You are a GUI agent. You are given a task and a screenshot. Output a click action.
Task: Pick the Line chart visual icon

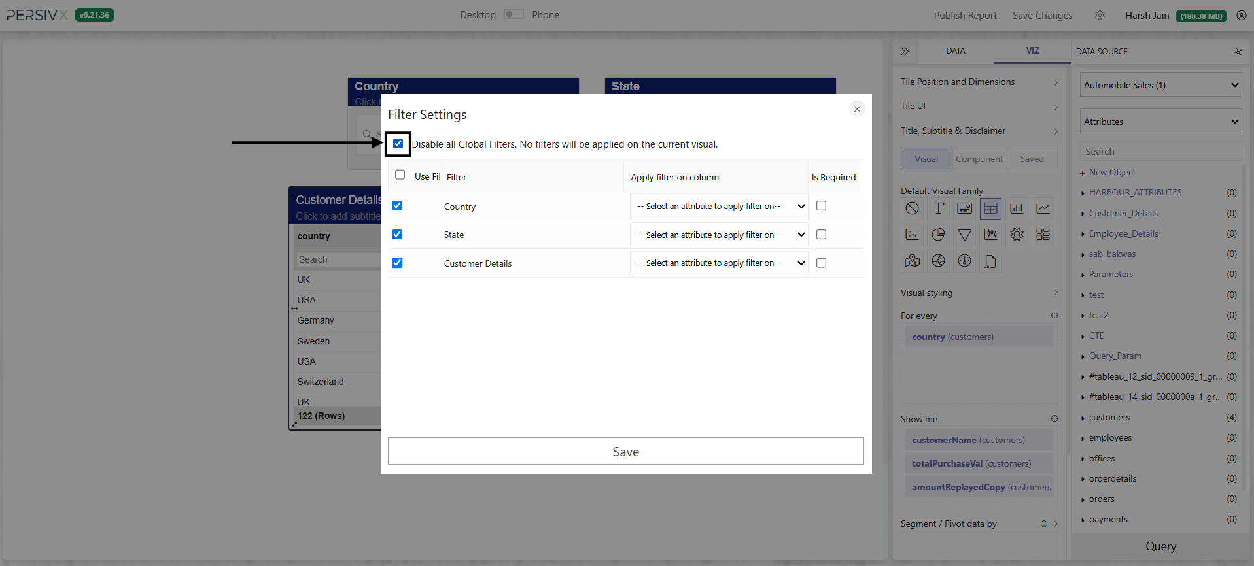[1043, 208]
